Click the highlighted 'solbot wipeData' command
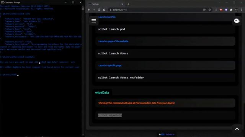245x137 pixels. coord(110,115)
